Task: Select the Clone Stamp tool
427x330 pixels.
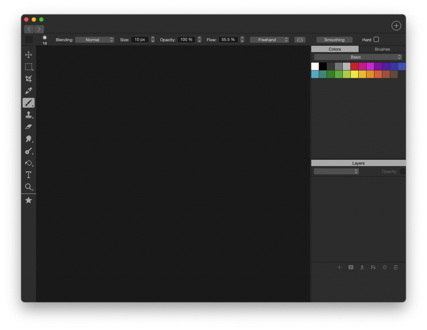Action: click(x=29, y=115)
